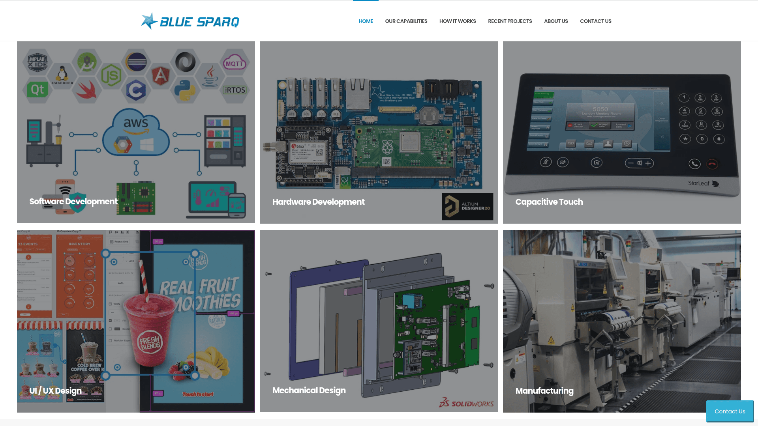758x426 pixels.
Task: Open the ABOUT US page
Action: tap(556, 21)
